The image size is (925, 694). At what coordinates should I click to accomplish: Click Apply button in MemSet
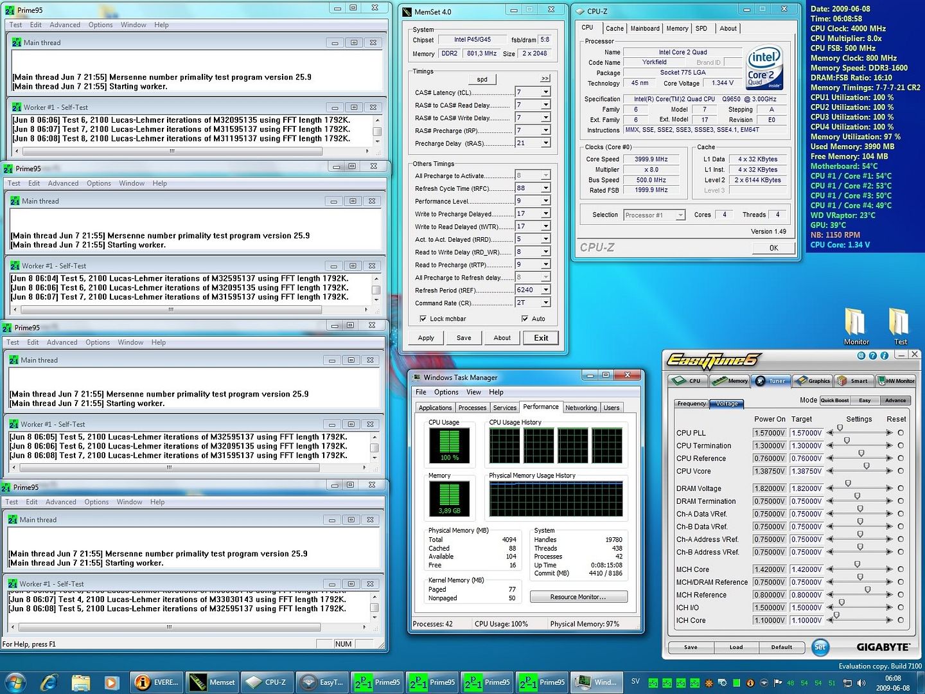(x=426, y=338)
